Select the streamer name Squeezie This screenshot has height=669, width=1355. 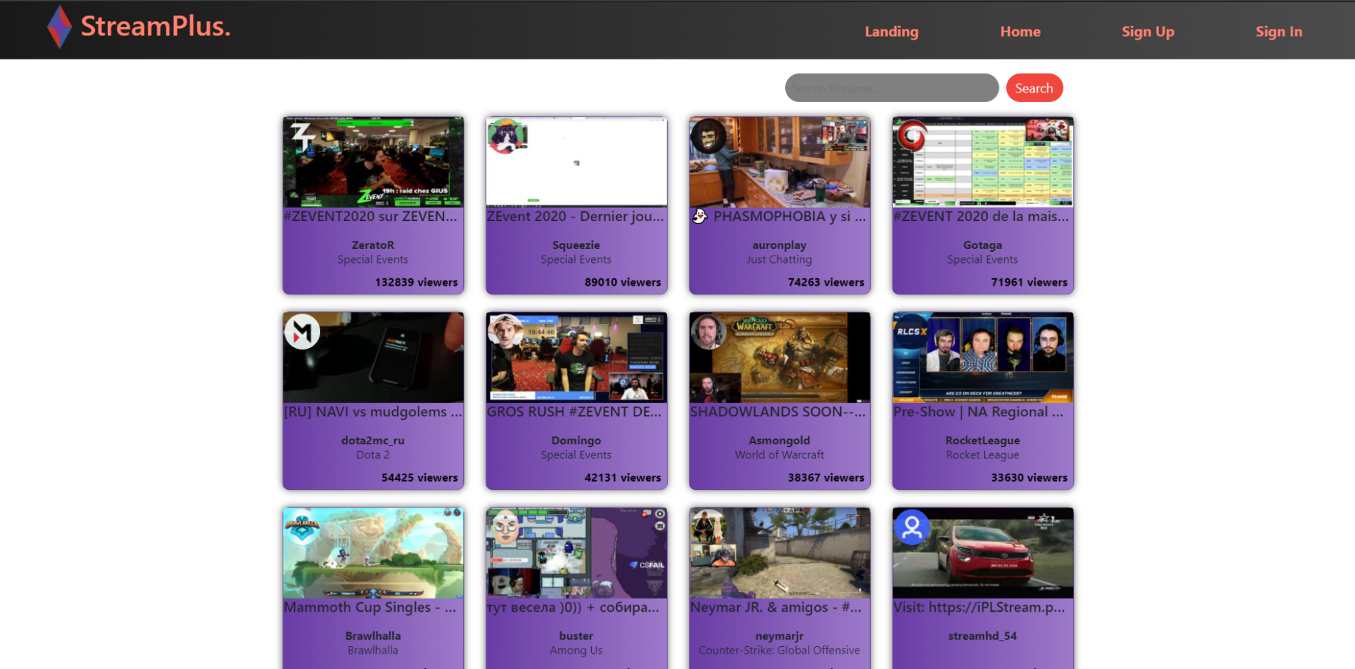coord(577,245)
